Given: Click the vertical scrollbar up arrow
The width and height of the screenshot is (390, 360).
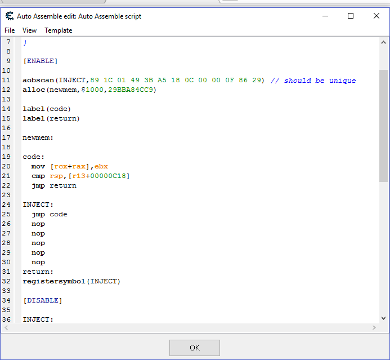Looking at the screenshot, I should pos(383,43).
